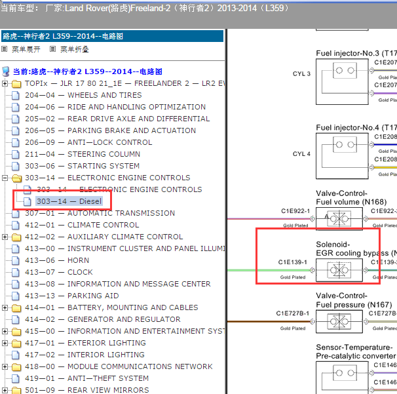
Task: Open 303-06 Starting System diagram
Action: 83,166
